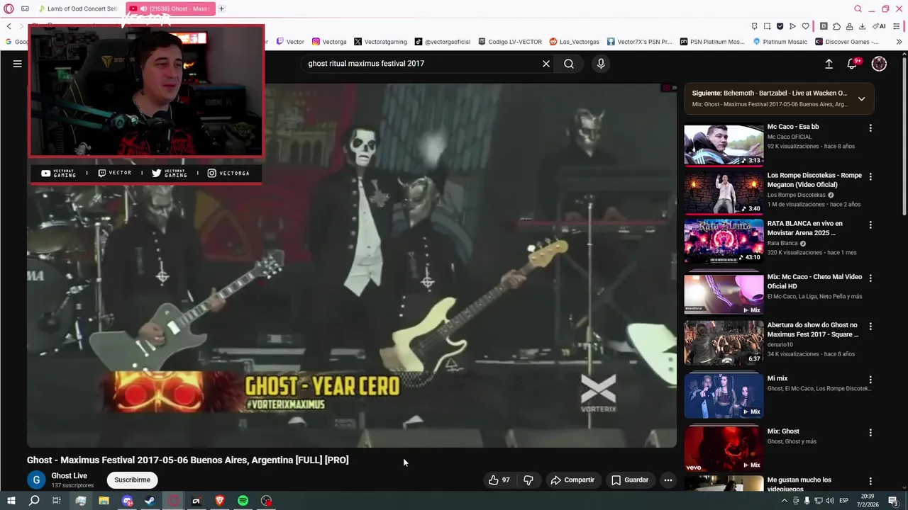Open system volume speaker icon
The height and width of the screenshot is (510, 908).
831,501
